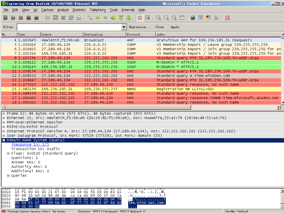Open the coloring rules icon
This screenshot has width=284, height=213.
(x=209, y=18)
